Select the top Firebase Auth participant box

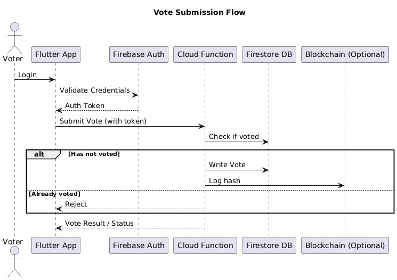[x=139, y=54]
